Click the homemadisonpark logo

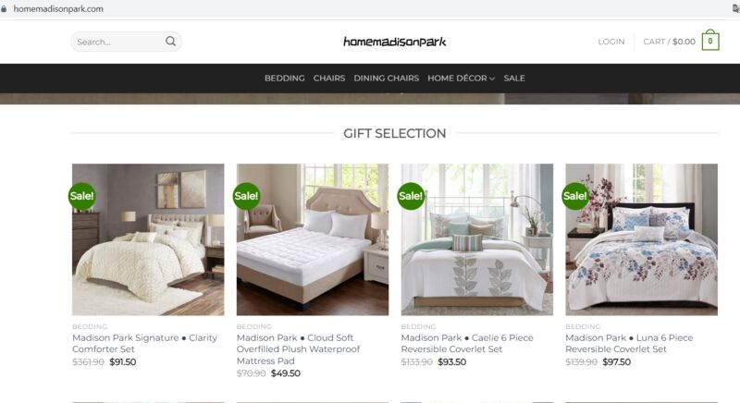(395, 42)
